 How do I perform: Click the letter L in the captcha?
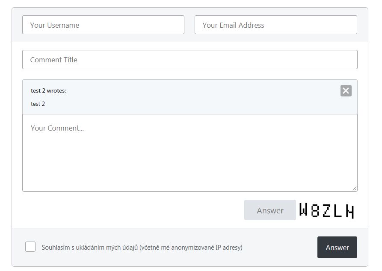[x=338, y=210]
